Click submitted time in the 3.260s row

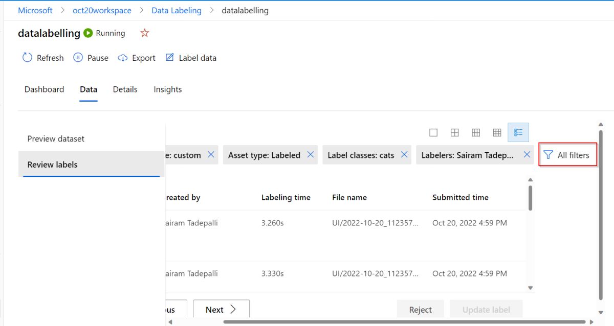click(x=470, y=223)
